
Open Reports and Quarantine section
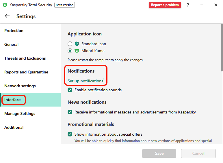tap(26, 72)
